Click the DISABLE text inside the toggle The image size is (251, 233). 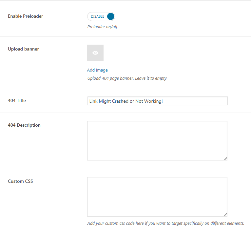pos(98,16)
